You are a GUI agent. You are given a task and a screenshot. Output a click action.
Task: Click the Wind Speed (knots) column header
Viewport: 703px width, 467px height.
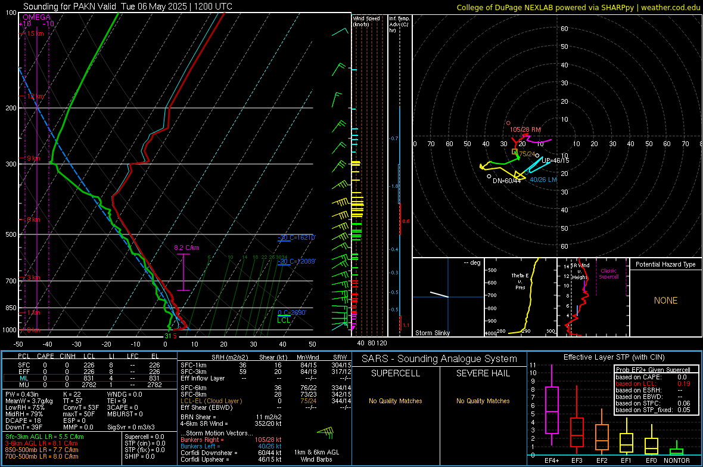point(366,21)
